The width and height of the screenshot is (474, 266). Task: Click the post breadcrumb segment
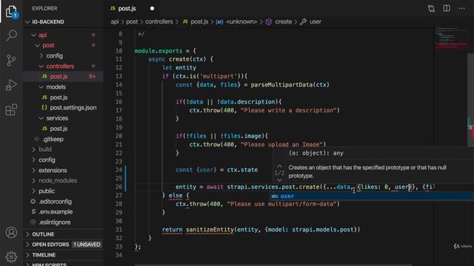[x=132, y=21]
